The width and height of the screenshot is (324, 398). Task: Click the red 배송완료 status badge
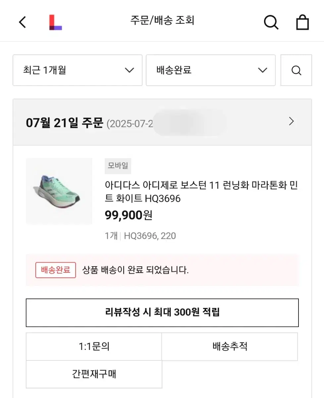click(56, 270)
